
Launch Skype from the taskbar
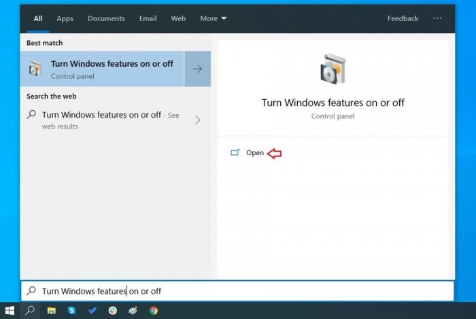point(71,311)
